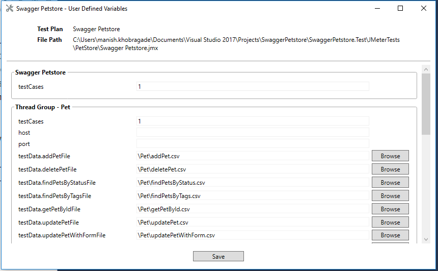Edit the \Pet\updatePet.csv path field
The width and height of the screenshot is (438, 271).
253,223
